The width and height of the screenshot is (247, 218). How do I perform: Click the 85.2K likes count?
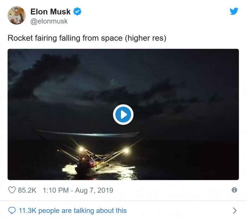point(27,190)
